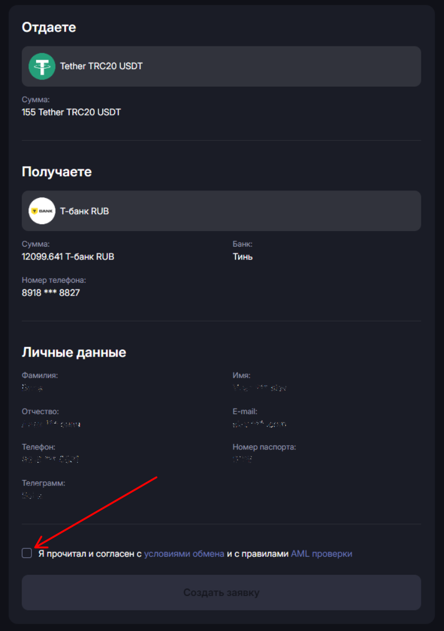Click the phone number "8918 *** 8827"
The image size is (444, 631).
pos(51,293)
